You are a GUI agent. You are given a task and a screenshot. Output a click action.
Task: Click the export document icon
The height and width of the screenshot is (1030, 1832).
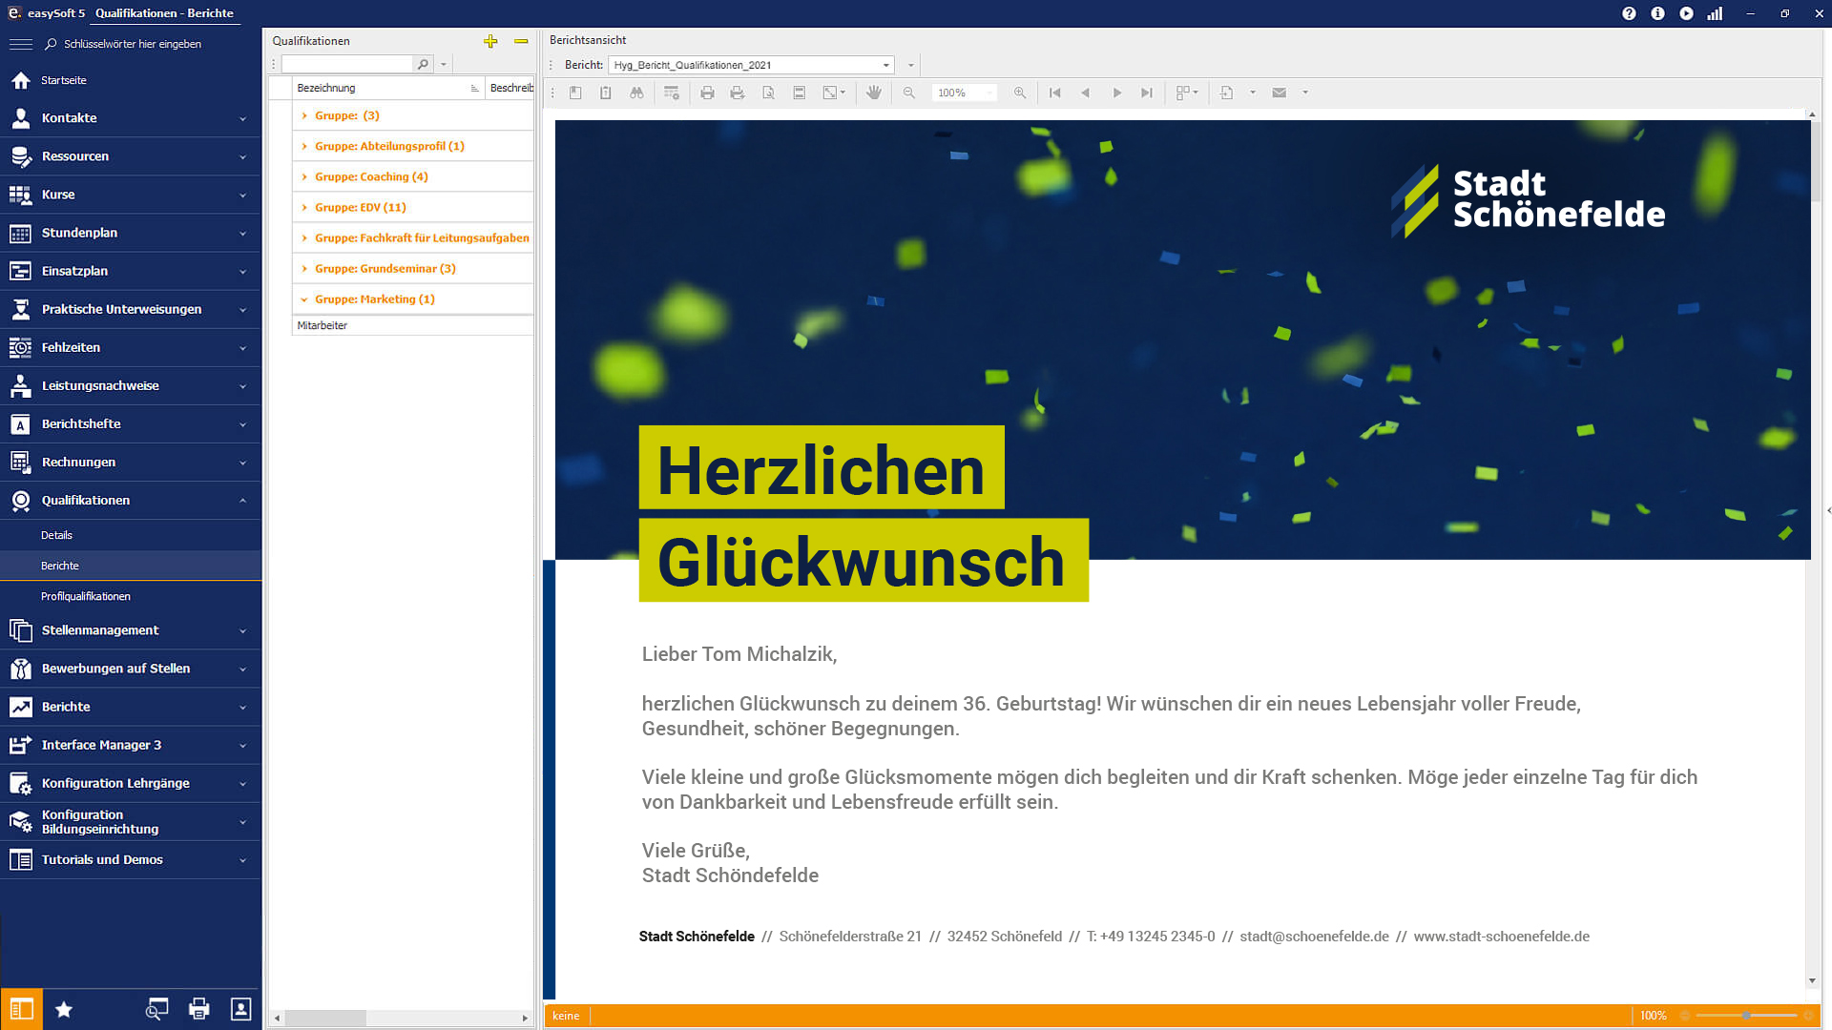(x=1227, y=93)
